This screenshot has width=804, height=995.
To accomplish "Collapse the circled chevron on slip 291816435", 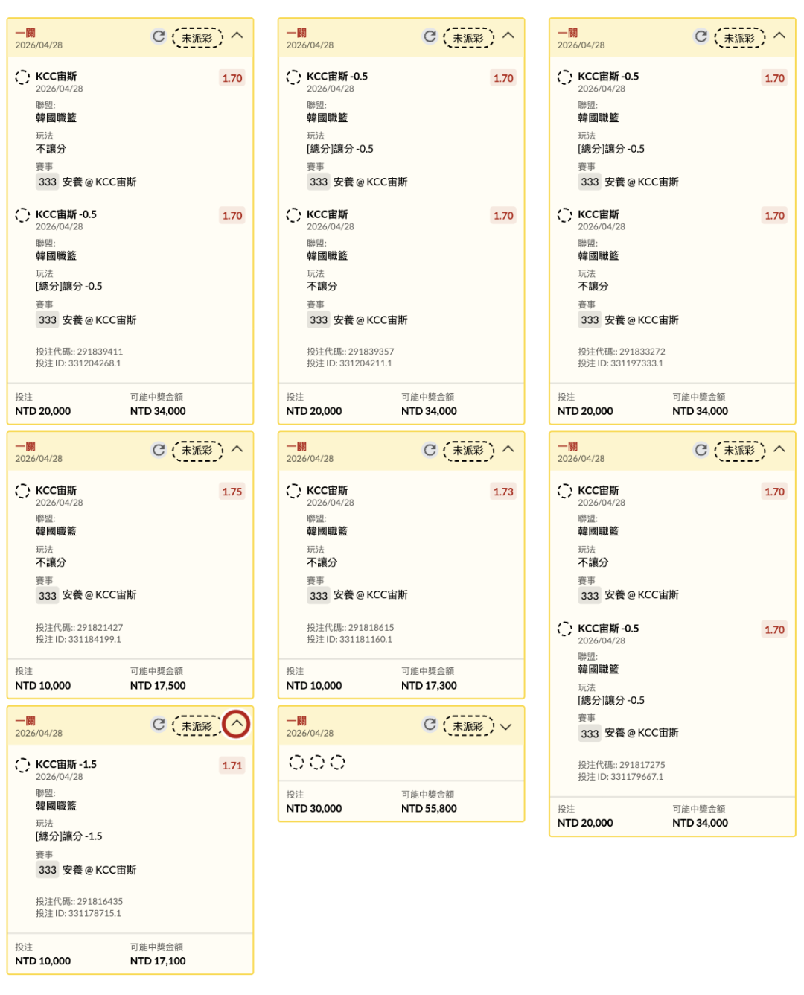I will pos(237,724).
